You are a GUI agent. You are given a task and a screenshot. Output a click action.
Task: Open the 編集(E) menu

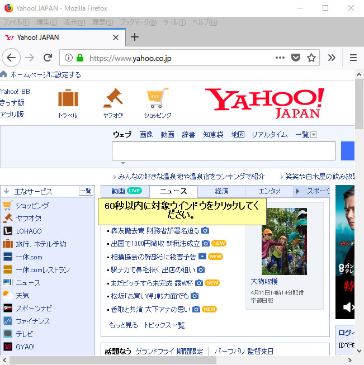pos(46,22)
